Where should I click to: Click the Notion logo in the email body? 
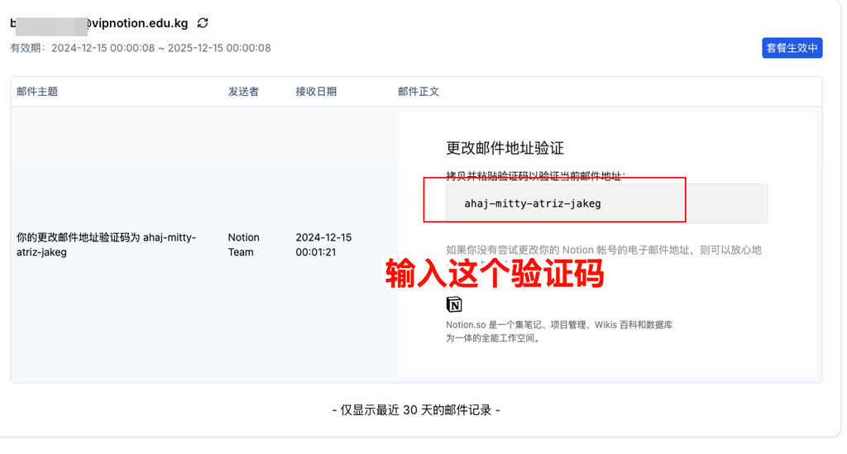pos(454,304)
